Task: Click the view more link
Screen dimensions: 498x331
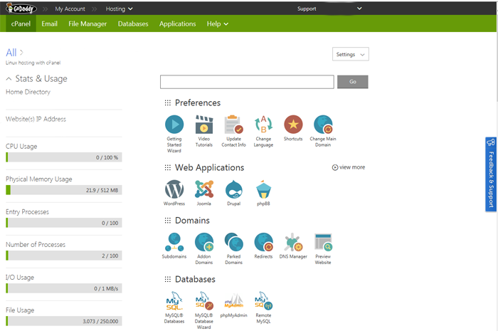Action: pos(349,167)
